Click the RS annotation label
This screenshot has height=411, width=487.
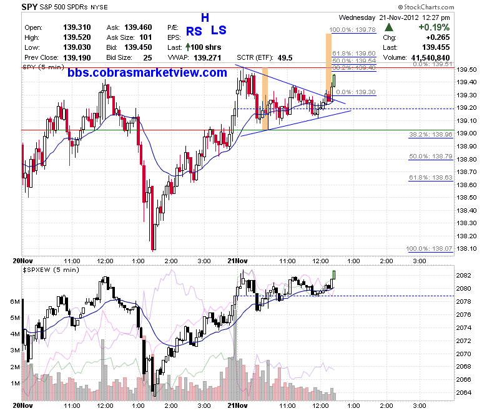pos(194,31)
